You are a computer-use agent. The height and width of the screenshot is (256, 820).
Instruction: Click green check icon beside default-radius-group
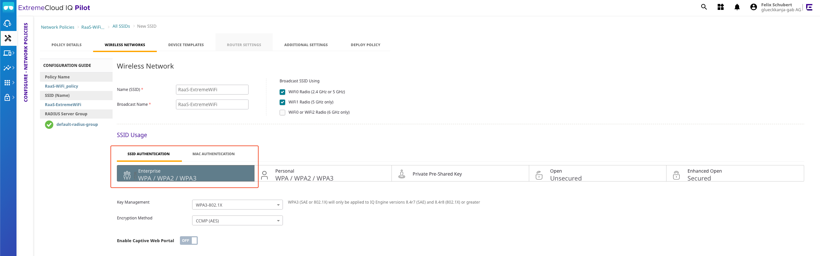point(49,125)
